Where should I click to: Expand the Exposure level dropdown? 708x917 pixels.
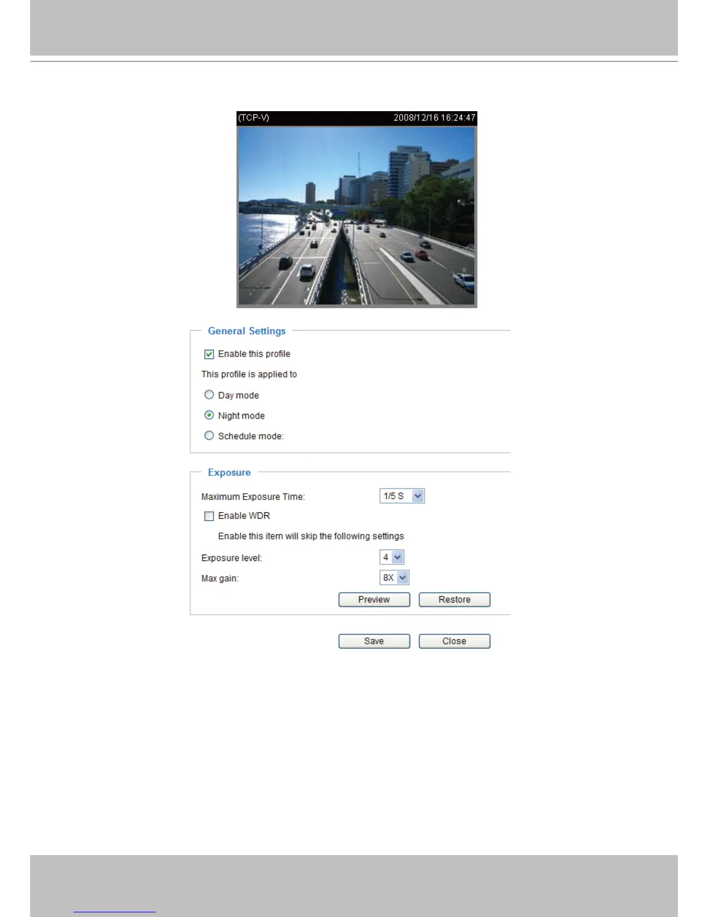click(x=392, y=557)
